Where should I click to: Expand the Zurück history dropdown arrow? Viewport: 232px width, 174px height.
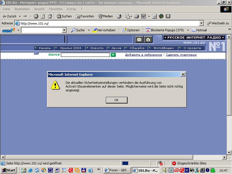point(20,16)
